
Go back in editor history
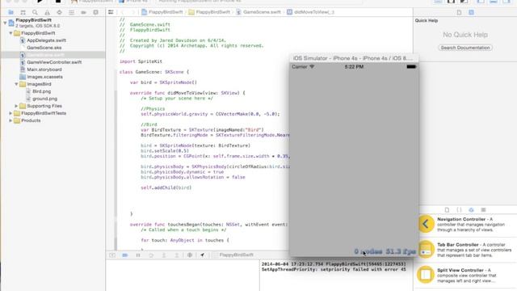click(x=122, y=12)
